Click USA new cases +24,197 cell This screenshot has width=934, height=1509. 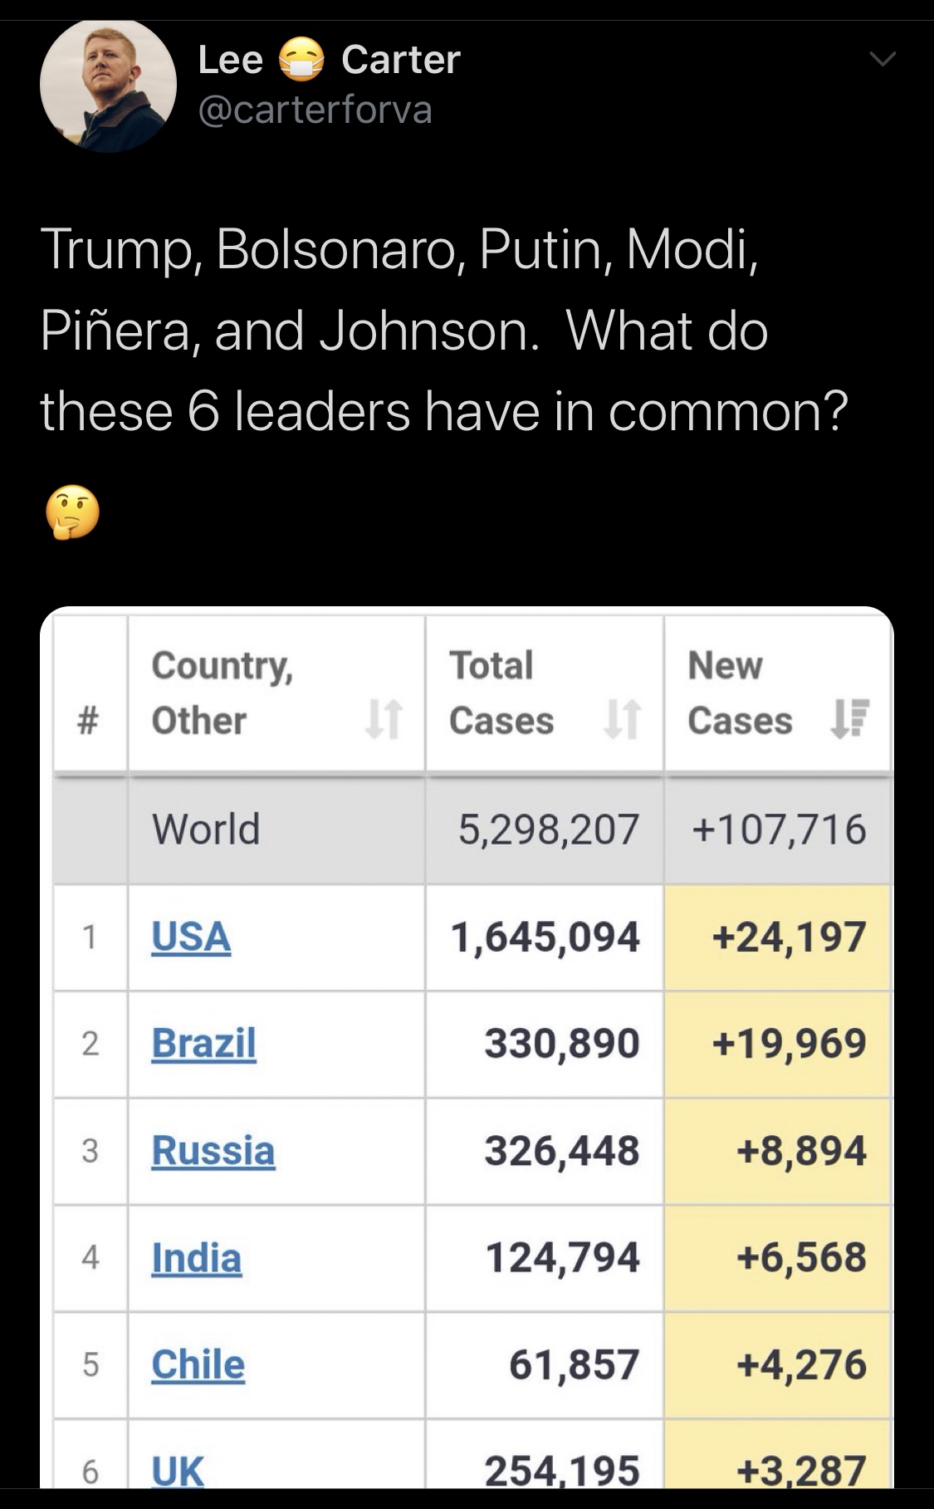pos(789,937)
